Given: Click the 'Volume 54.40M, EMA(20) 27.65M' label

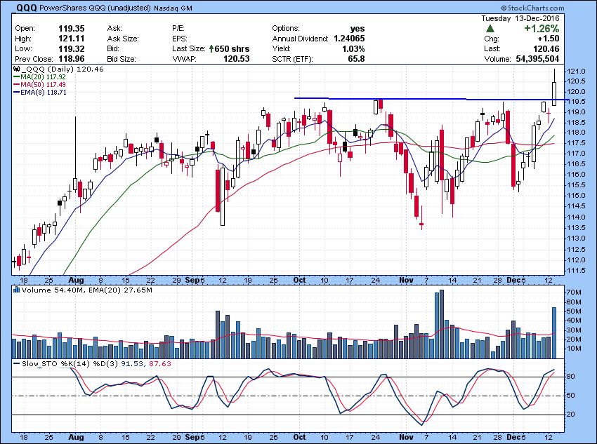Looking at the screenshot, I should coord(87,290).
